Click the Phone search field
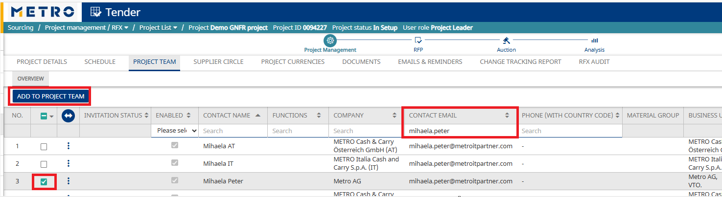This screenshot has width=722, height=197. (570, 131)
